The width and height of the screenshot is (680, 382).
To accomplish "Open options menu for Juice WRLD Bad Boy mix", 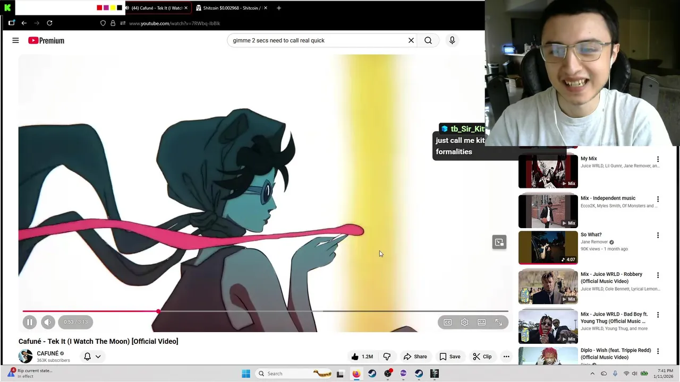I will (658, 315).
